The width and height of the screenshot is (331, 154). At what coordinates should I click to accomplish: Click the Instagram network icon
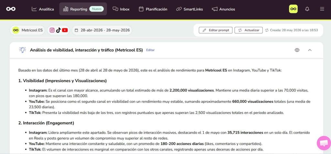tap(52, 30)
